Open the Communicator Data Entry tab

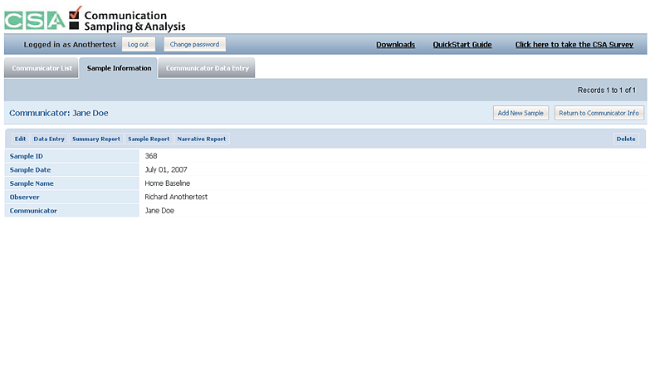pos(207,69)
